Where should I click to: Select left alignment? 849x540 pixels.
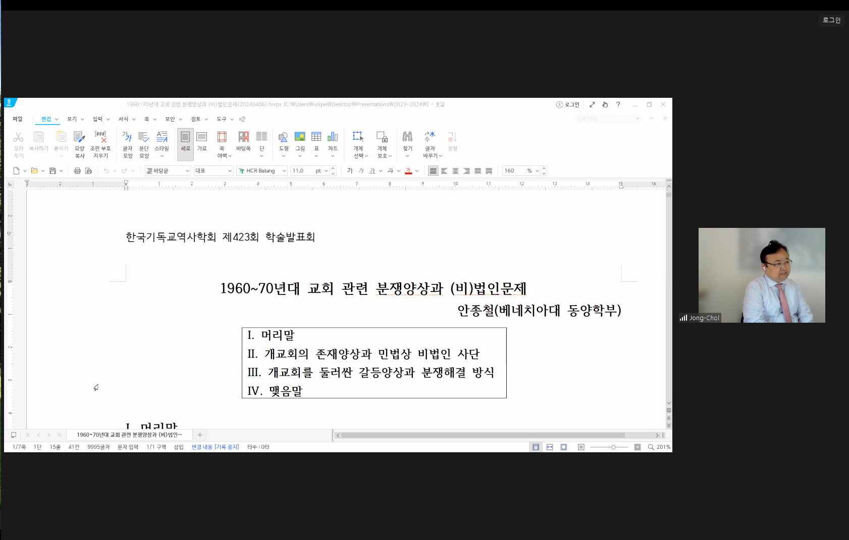[x=444, y=171]
